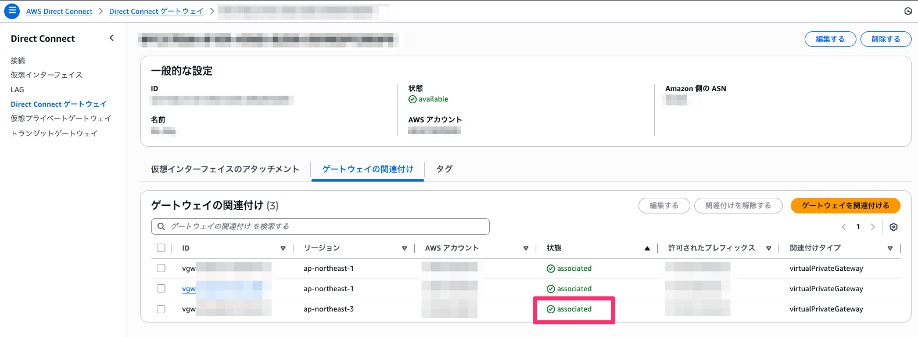918x337 pixels.
Task: Click the Amazon 側の ASN label
Action: 695,89
